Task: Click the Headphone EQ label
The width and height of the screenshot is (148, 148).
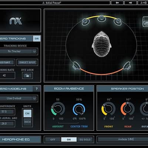Action: (x=16, y=139)
